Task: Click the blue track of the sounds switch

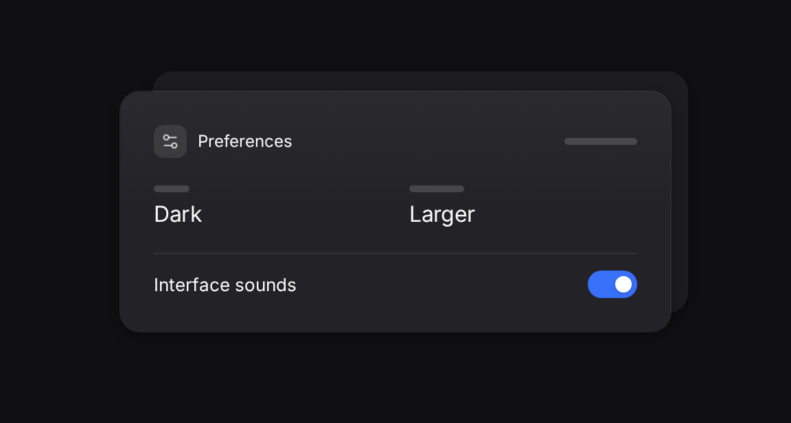Action: (x=600, y=284)
